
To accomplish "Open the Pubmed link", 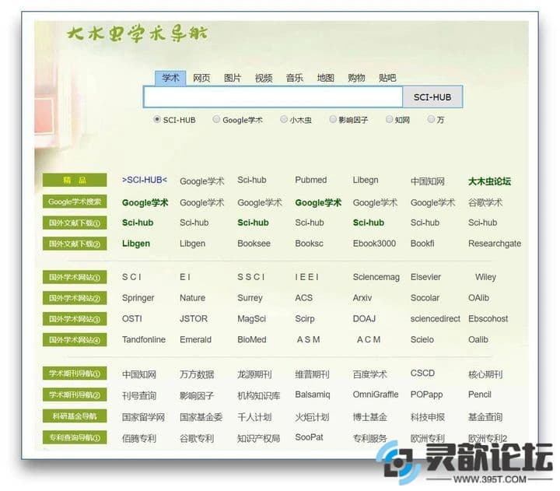I will [x=310, y=180].
